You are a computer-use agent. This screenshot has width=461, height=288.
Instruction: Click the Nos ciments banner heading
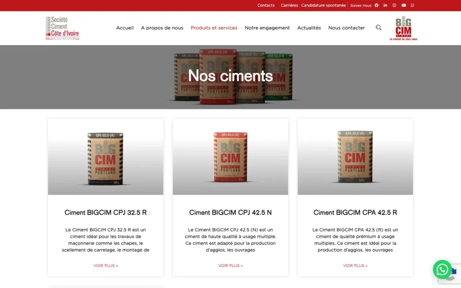(x=230, y=76)
